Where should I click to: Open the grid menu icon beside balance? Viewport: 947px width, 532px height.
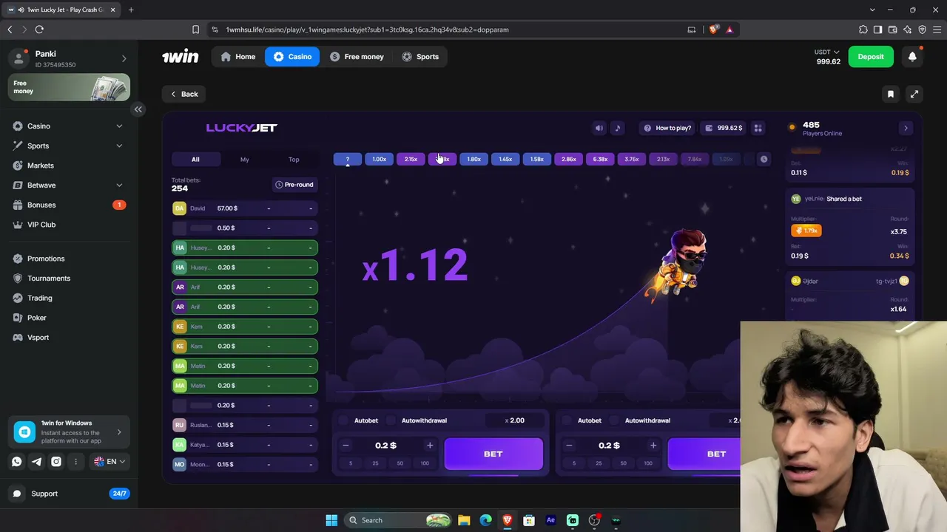(758, 128)
